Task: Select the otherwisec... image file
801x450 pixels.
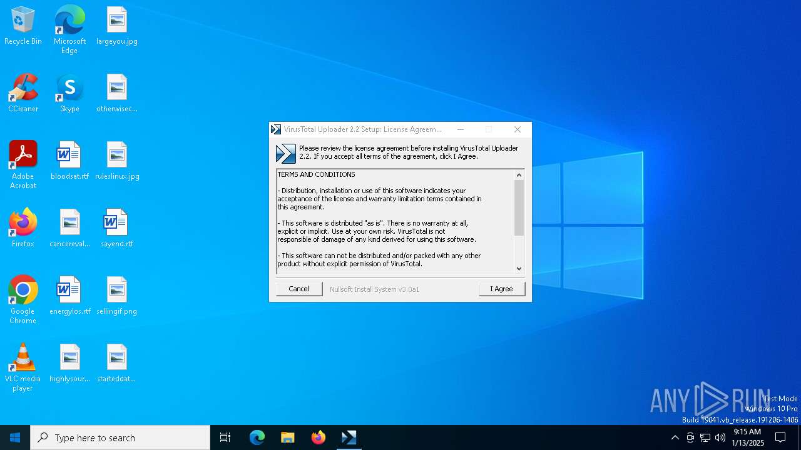Action: pos(117,94)
